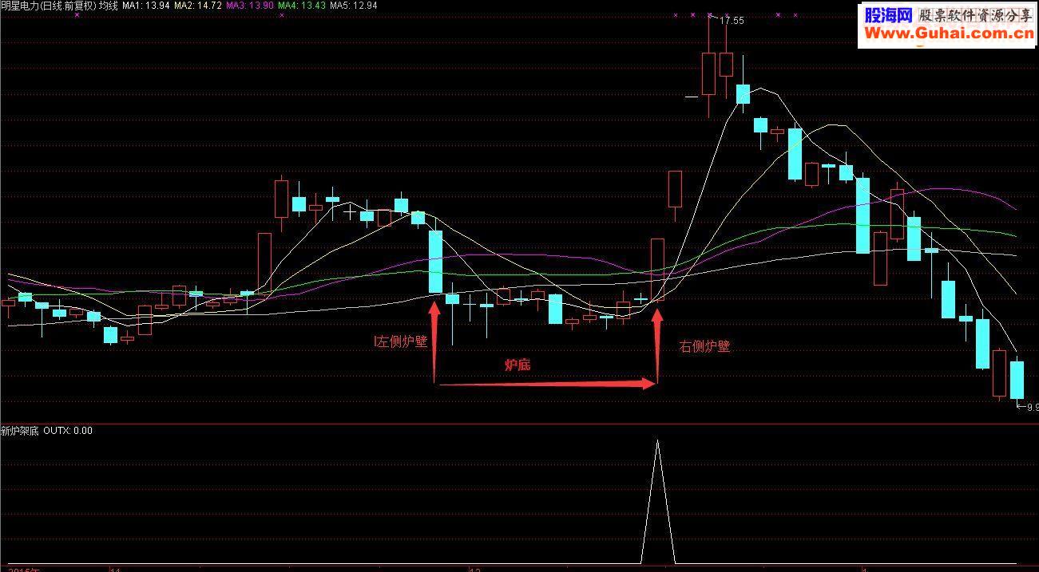Click the MA5: 12.94 value
Image resolution: width=1039 pixels, height=572 pixels.
point(354,6)
